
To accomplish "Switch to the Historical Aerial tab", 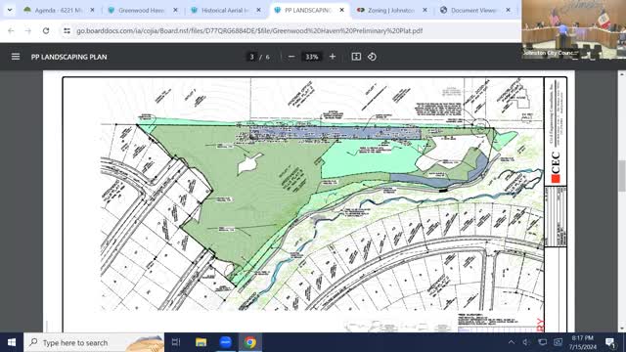I will pos(225,10).
